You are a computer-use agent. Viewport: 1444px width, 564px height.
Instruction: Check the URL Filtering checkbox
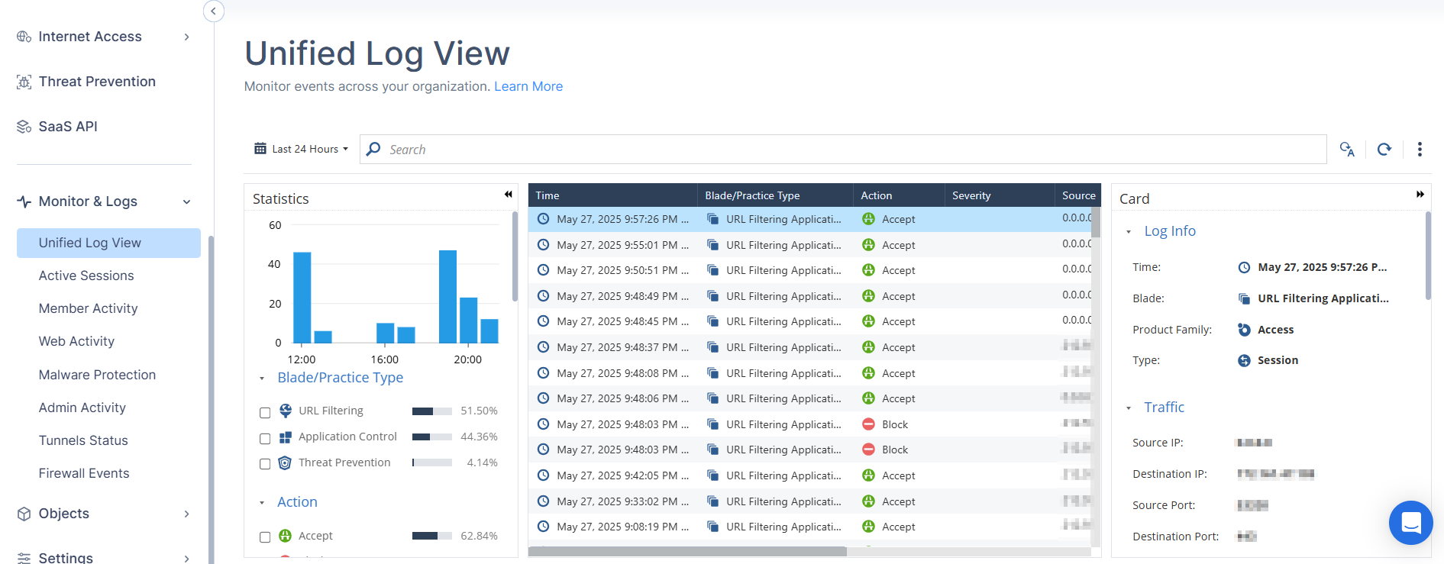[x=265, y=413]
